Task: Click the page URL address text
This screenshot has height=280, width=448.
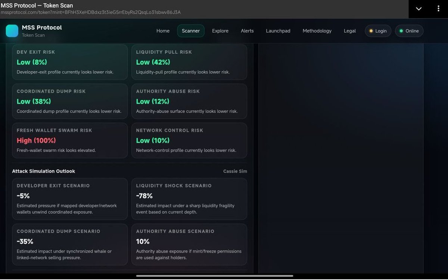Action: coord(91,12)
